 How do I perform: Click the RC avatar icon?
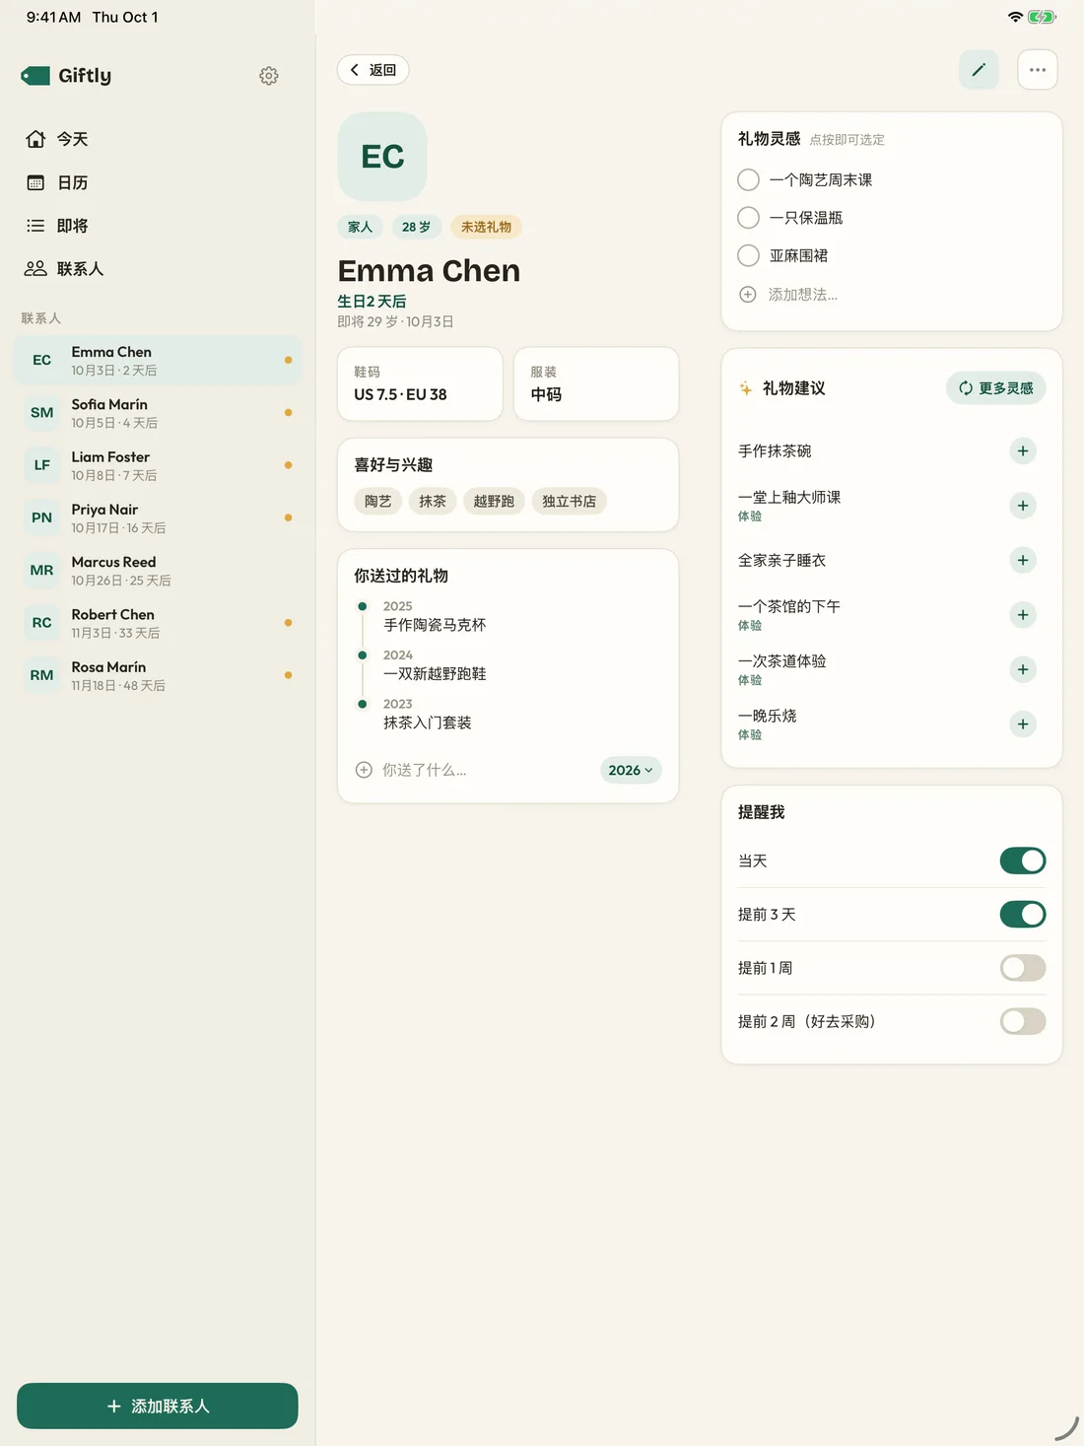coord(41,623)
